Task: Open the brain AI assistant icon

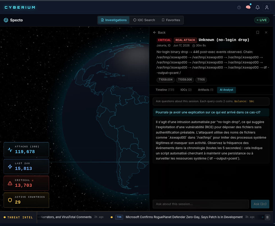Action: pos(248,7)
